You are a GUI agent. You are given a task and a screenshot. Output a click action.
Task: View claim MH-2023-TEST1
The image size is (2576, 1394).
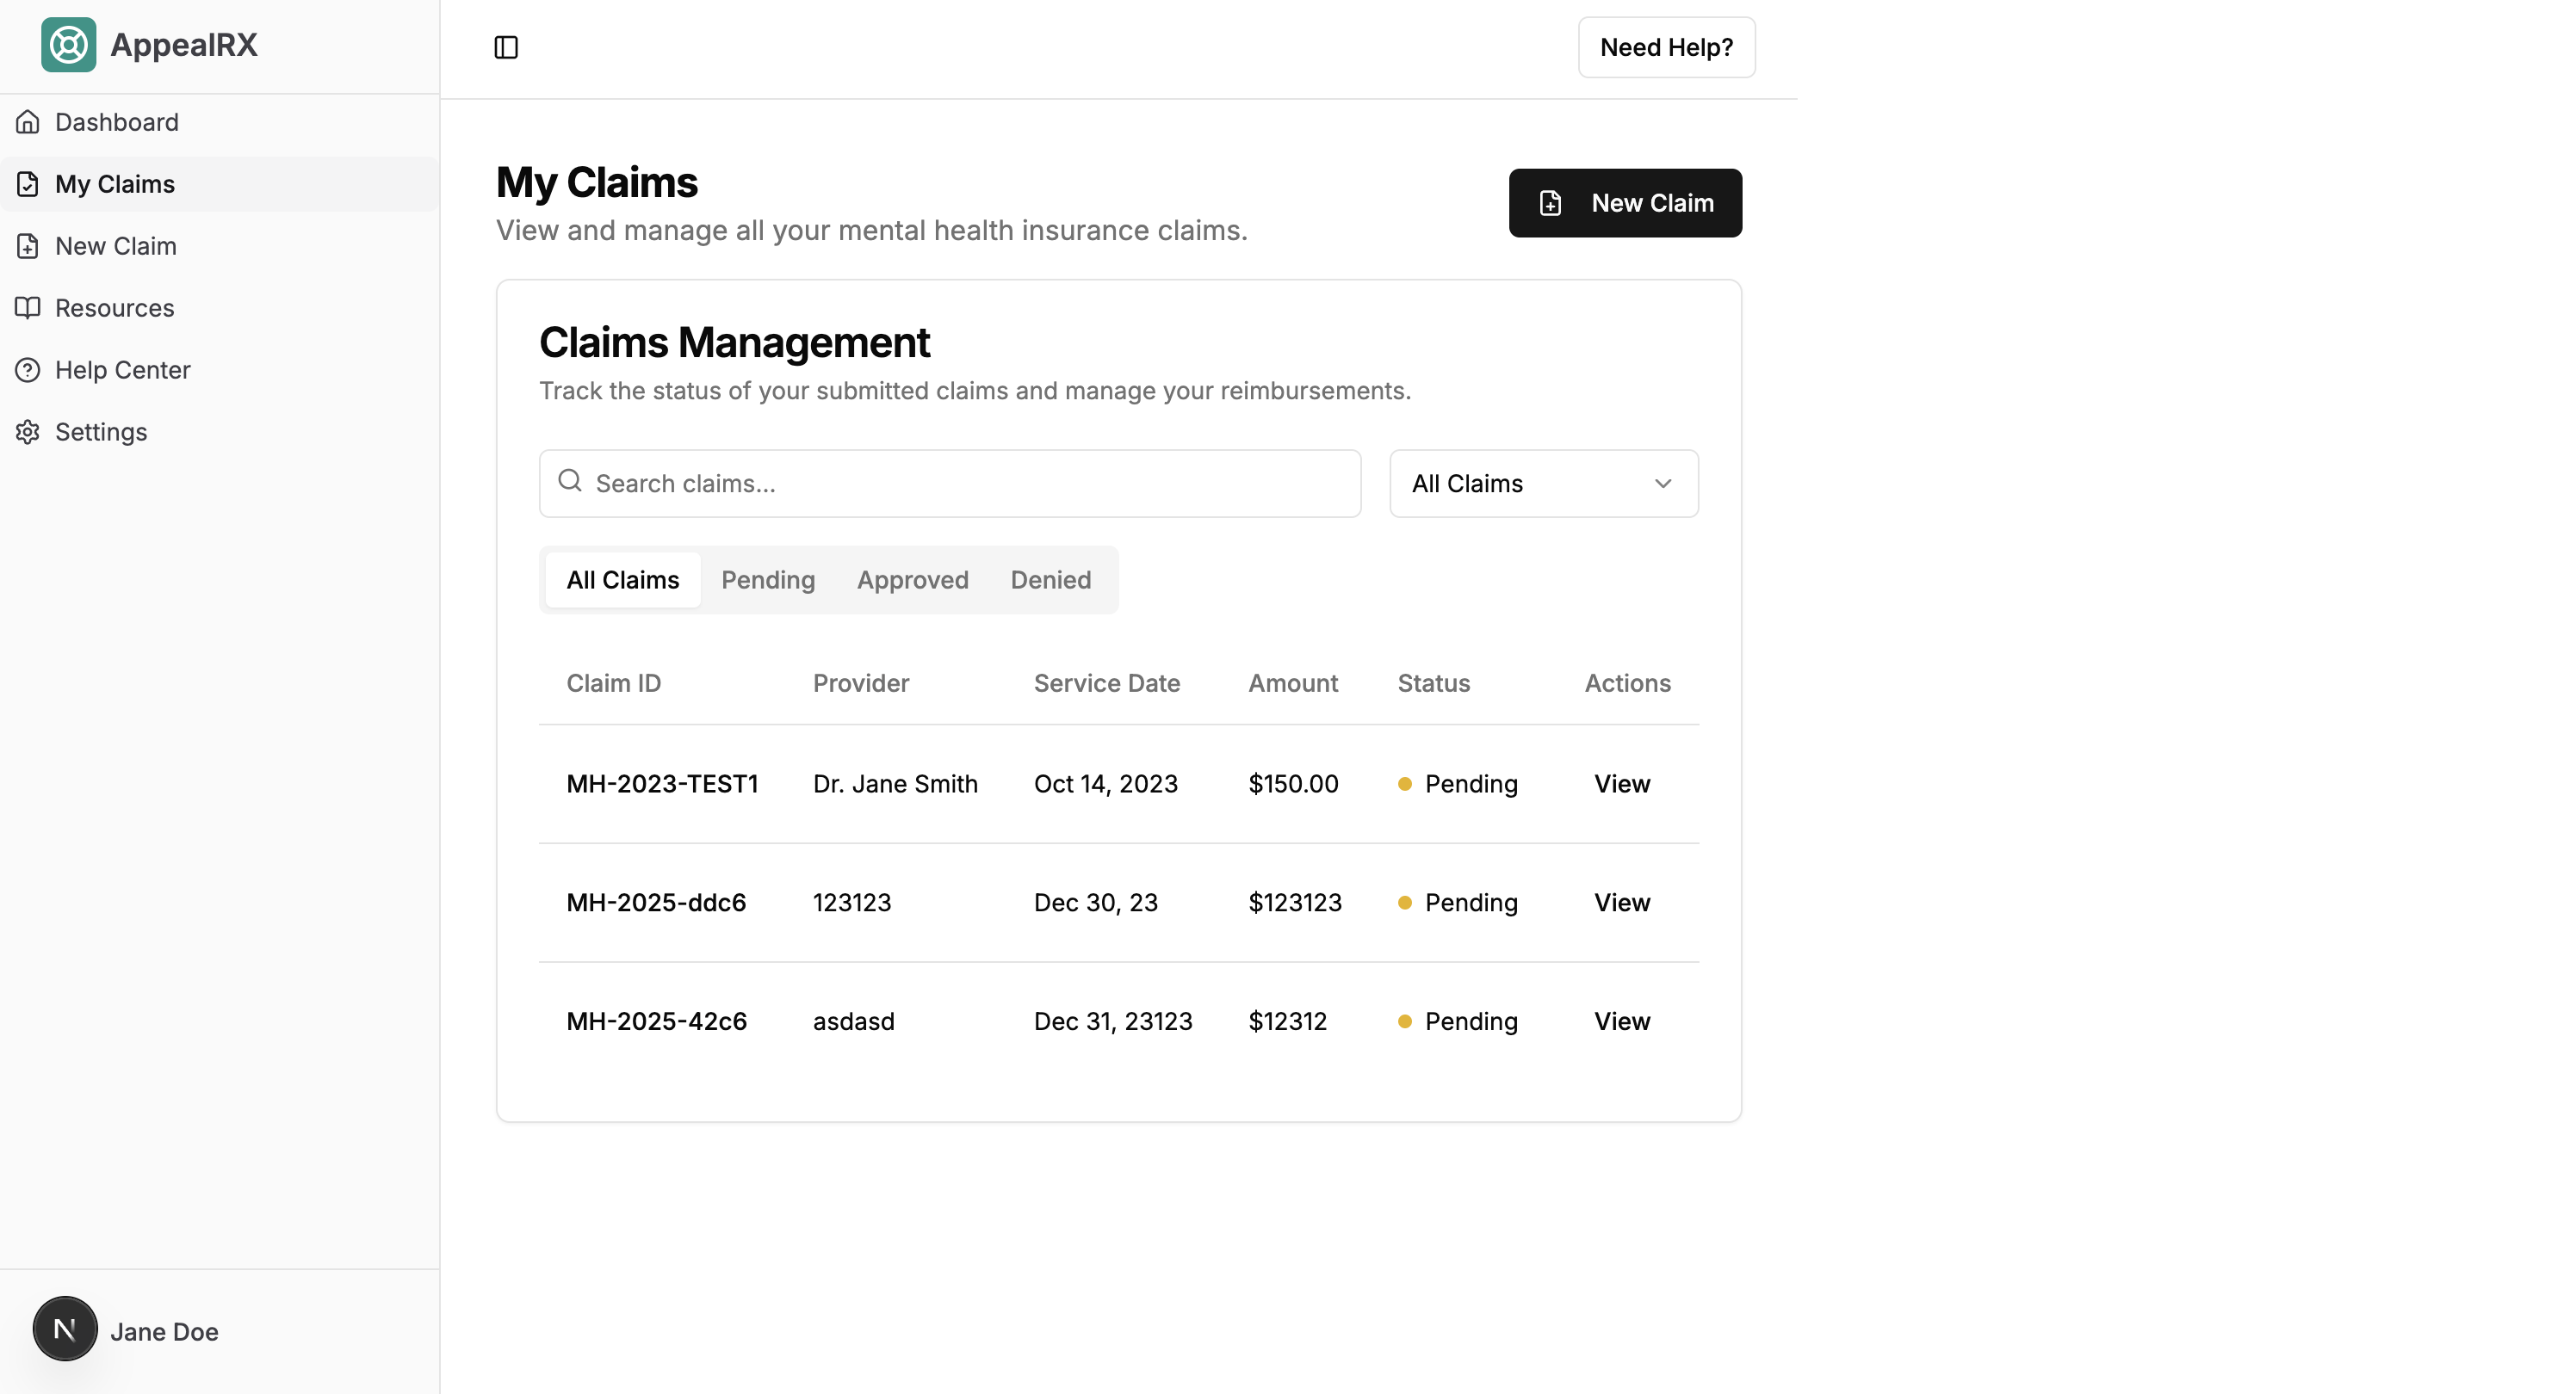[1621, 783]
